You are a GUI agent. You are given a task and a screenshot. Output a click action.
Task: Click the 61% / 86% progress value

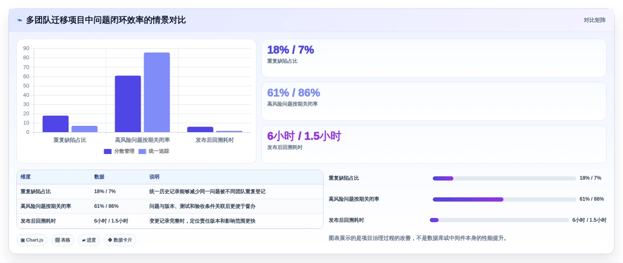tap(592, 199)
